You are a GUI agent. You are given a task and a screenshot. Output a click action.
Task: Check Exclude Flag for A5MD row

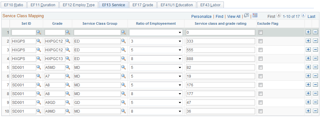261,67
